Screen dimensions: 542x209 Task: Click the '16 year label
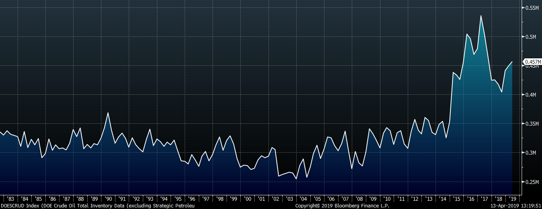(x=472, y=199)
